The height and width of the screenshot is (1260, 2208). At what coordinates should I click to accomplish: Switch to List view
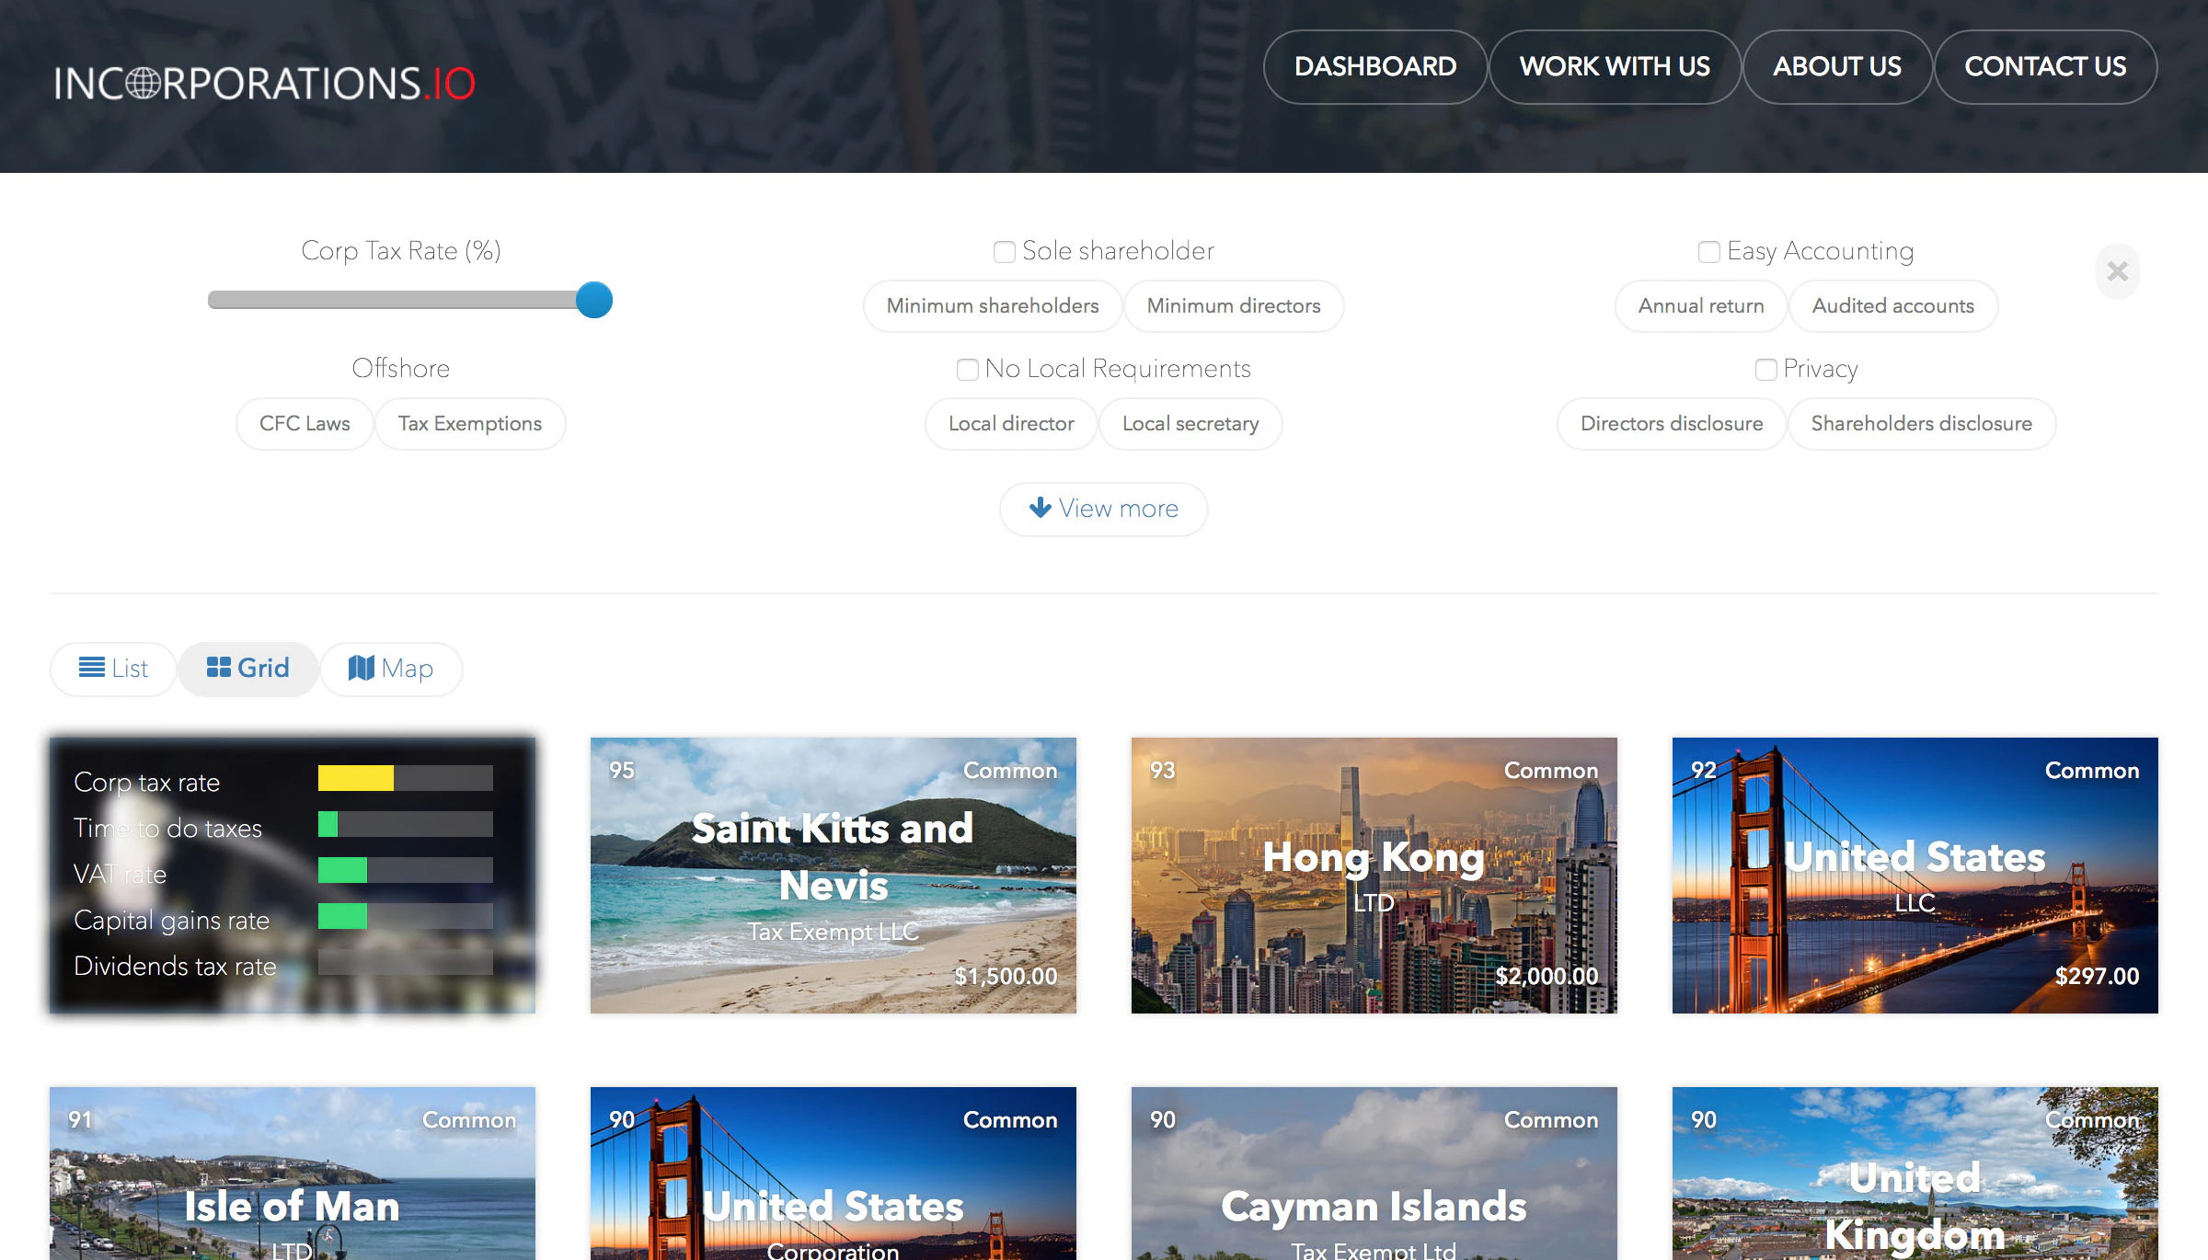112,669
